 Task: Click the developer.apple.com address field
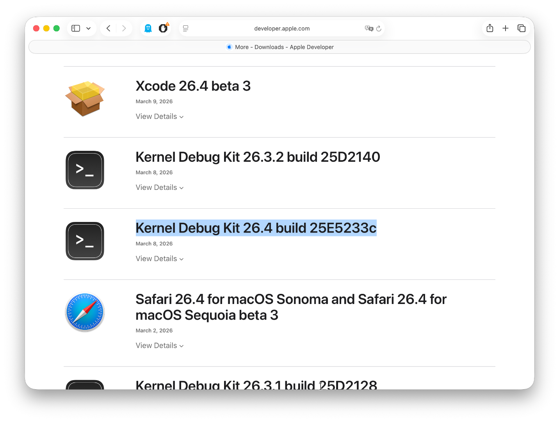coord(282,29)
